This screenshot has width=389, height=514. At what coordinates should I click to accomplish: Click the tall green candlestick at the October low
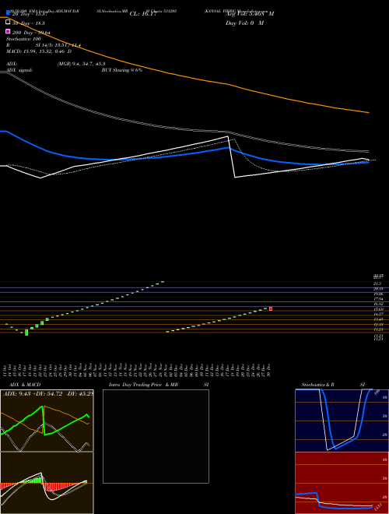tap(26, 333)
